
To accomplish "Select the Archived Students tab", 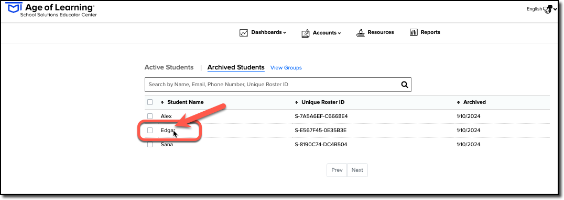I will point(236,67).
